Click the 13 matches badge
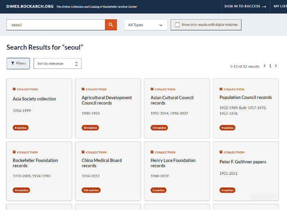The image size is (287, 210). point(159,128)
